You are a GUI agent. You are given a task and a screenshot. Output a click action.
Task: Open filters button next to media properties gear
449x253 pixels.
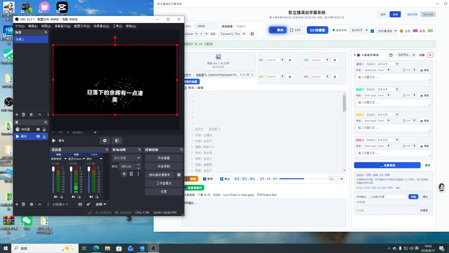pos(117,141)
